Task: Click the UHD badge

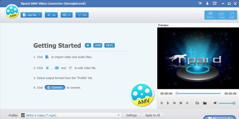Action: 98,45
